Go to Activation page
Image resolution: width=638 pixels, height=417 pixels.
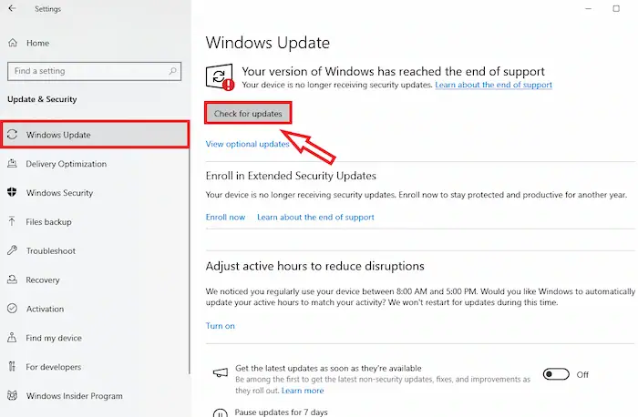pyautogui.click(x=45, y=309)
